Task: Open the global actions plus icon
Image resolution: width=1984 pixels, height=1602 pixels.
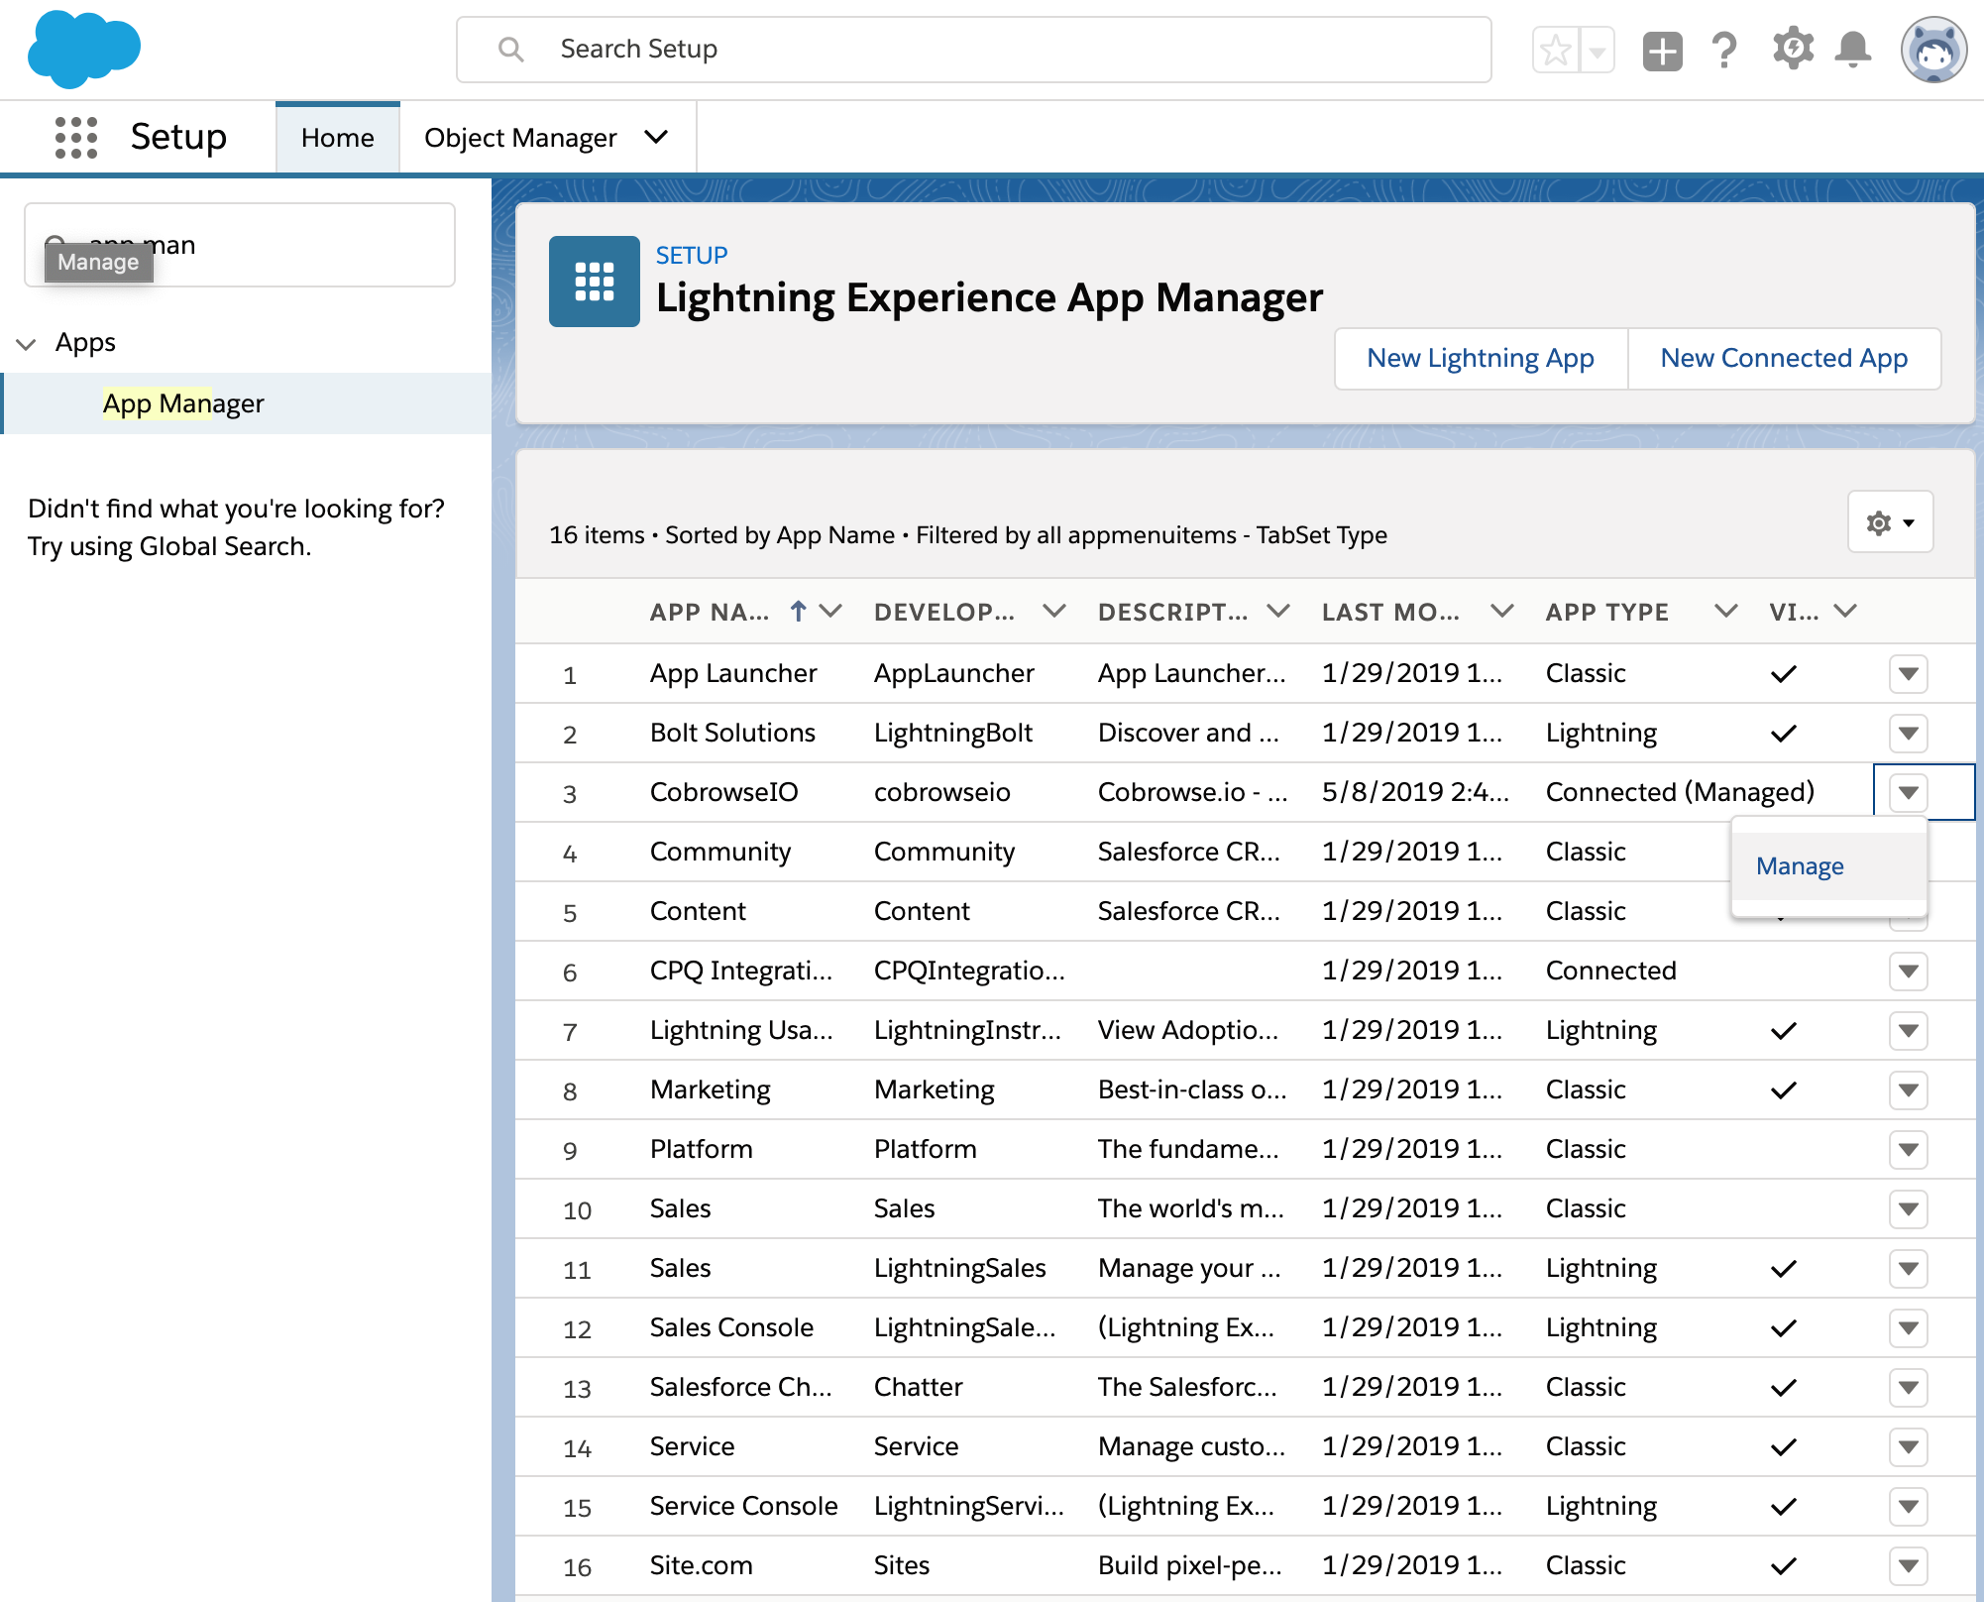Action: (x=1662, y=51)
